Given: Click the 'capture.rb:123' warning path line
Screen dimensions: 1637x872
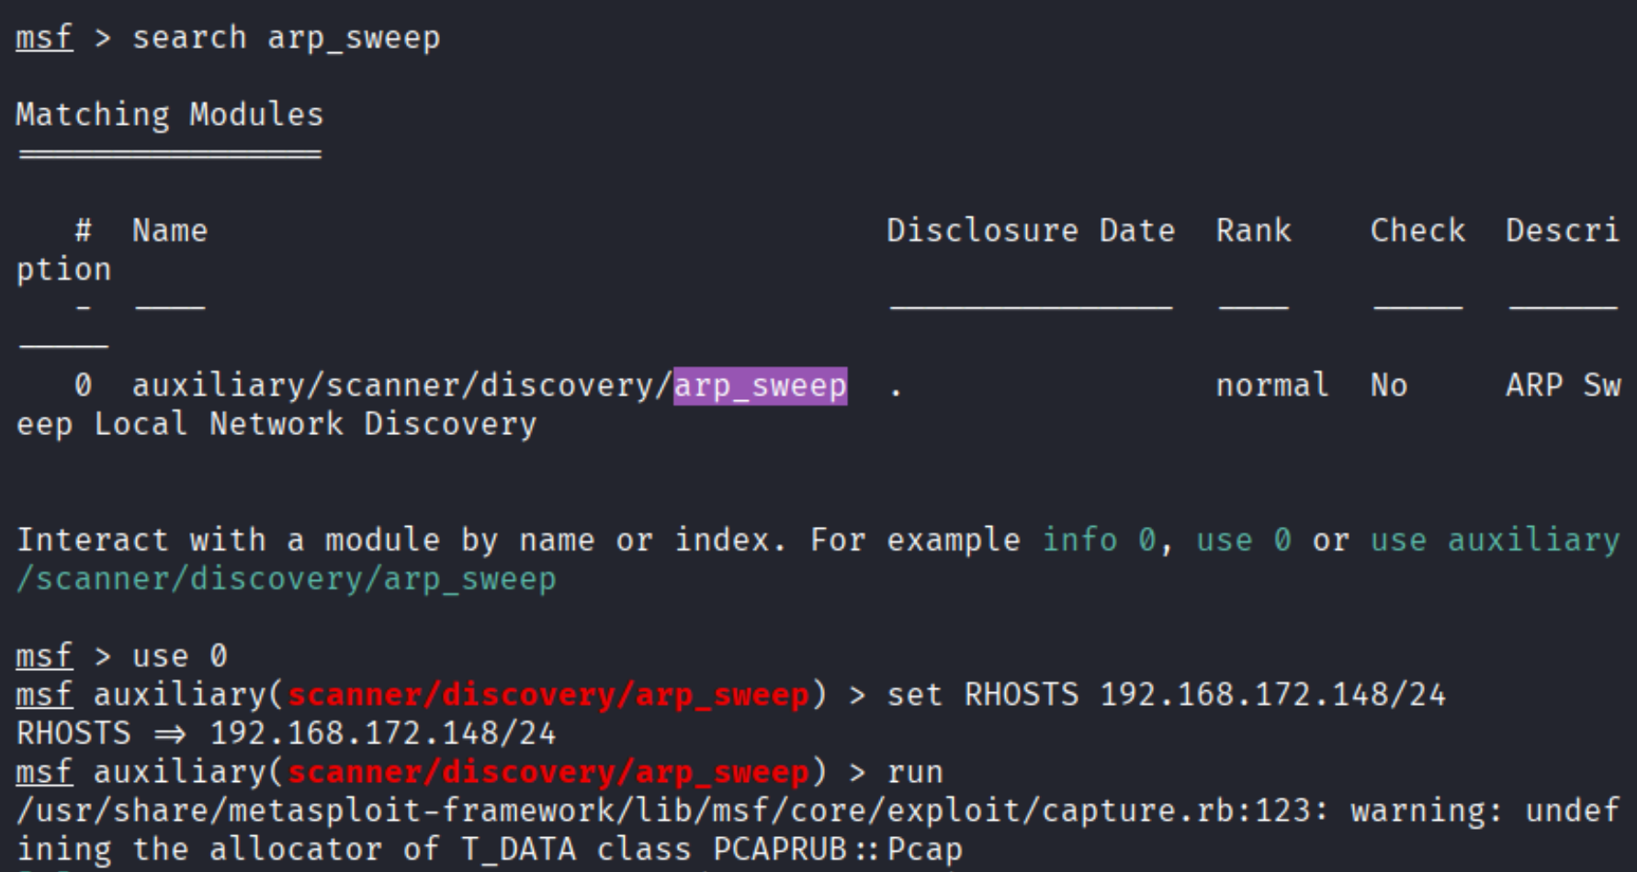Looking at the screenshot, I should click(x=818, y=811).
